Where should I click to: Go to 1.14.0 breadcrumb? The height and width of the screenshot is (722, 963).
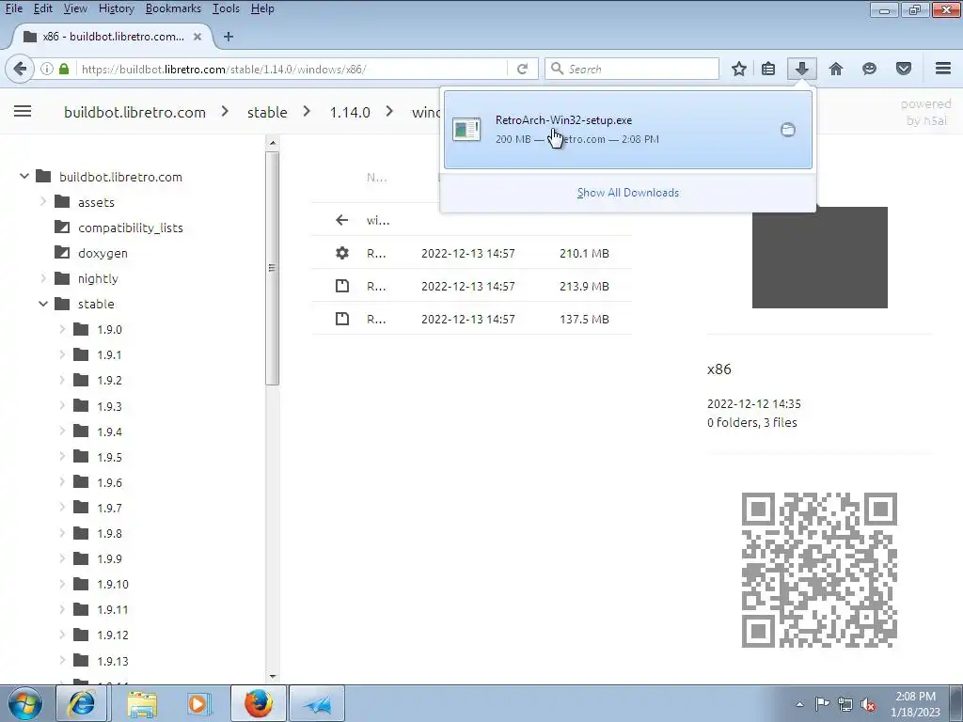tap(350, 113)
